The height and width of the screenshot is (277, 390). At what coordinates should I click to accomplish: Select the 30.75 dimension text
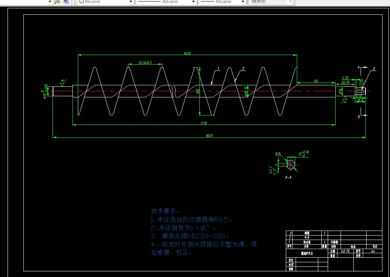(345, 83)
